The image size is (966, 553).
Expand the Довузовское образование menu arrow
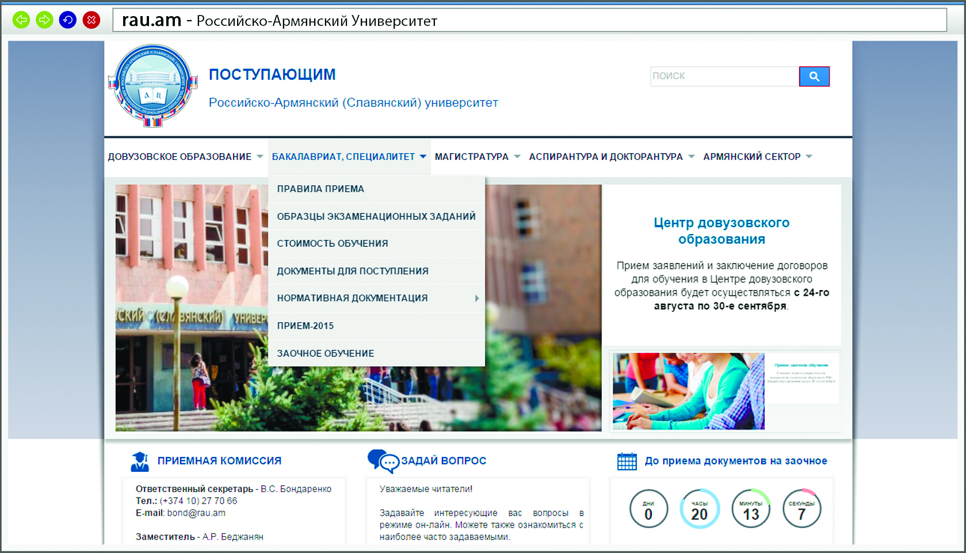(x=260, y=157)
